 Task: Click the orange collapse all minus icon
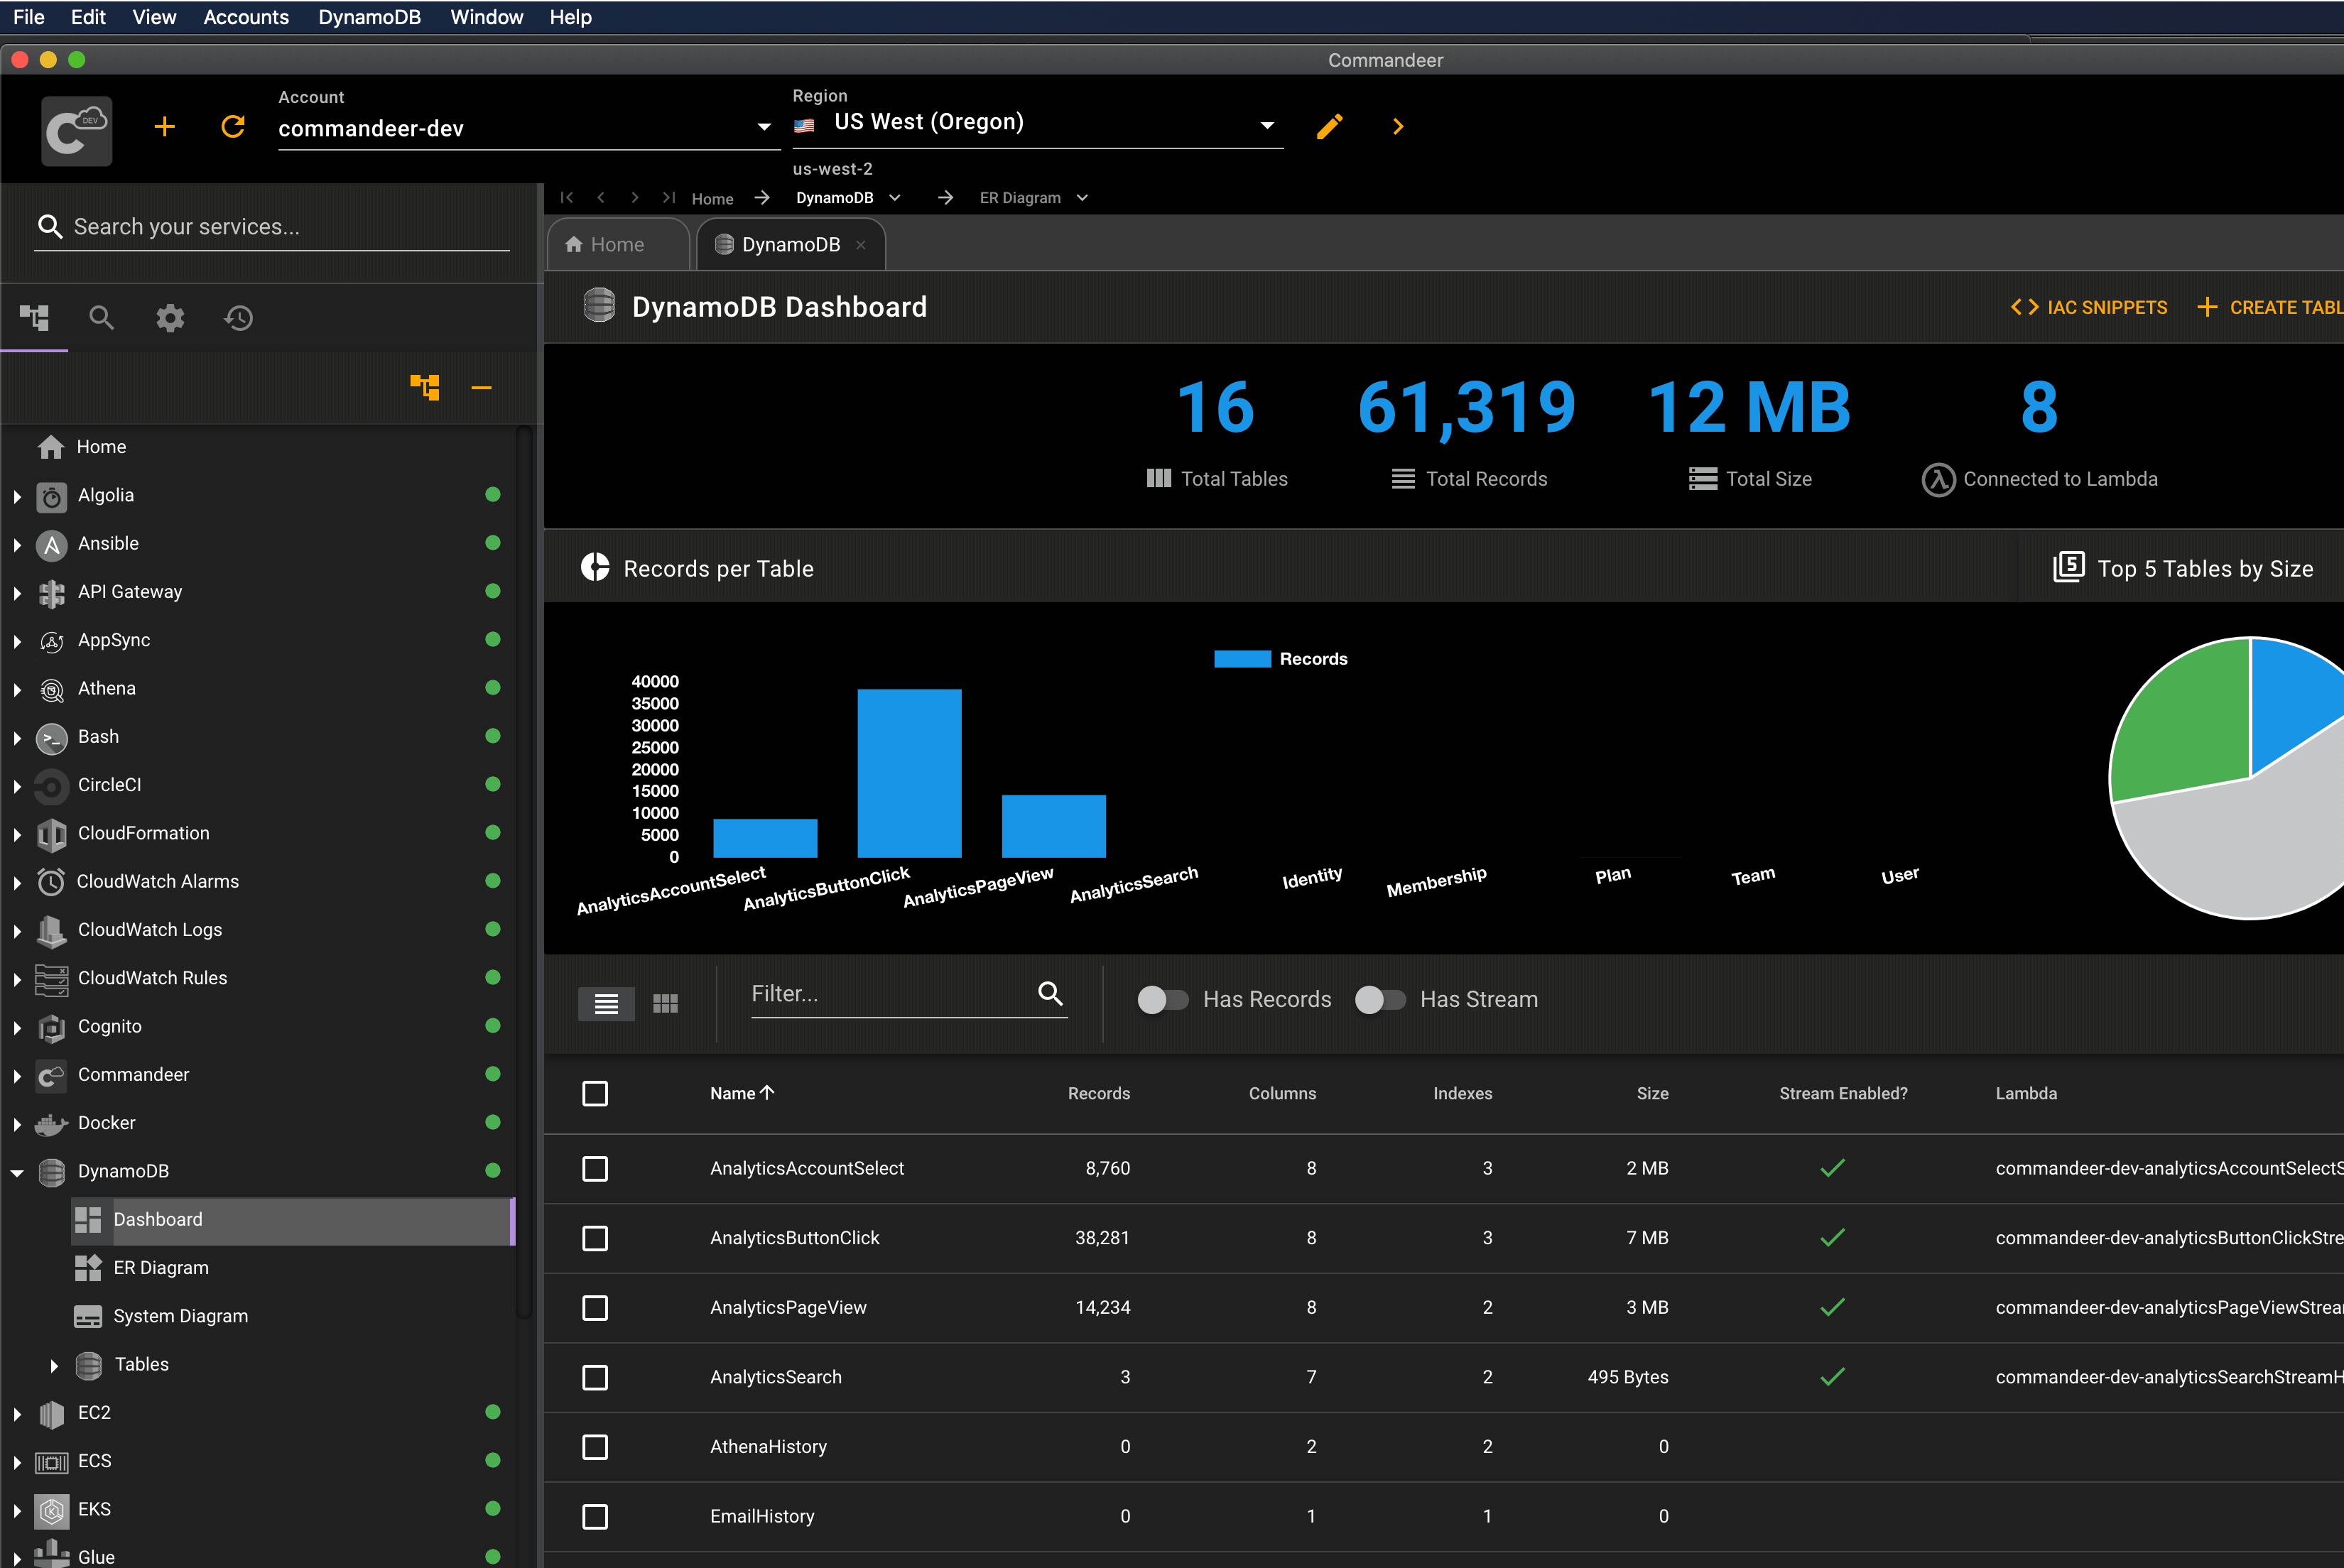coord(481,388)
